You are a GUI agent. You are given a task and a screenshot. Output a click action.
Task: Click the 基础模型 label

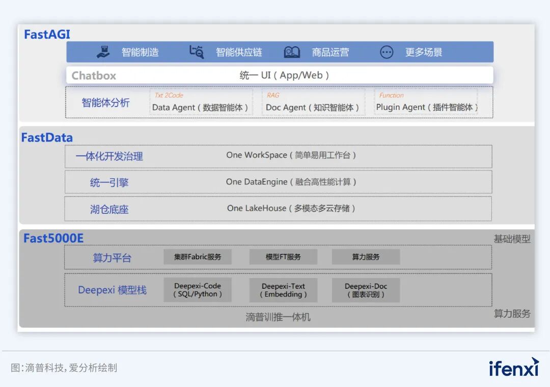(512, 239)
